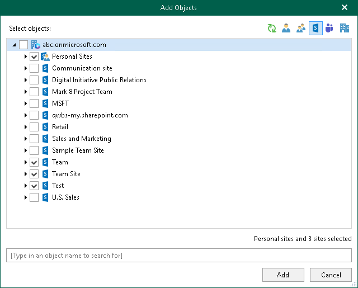Collapse the abc.onmicrosoft.com tree node

pyautogui.click(x=14, y=45)
